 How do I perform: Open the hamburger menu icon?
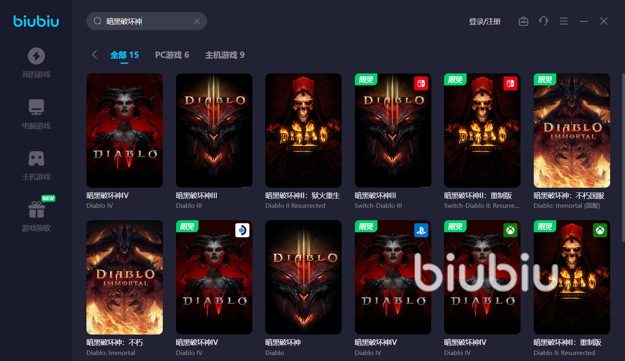click(564, 21)
